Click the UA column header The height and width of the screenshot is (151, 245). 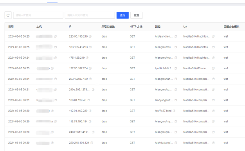[185, 27]
